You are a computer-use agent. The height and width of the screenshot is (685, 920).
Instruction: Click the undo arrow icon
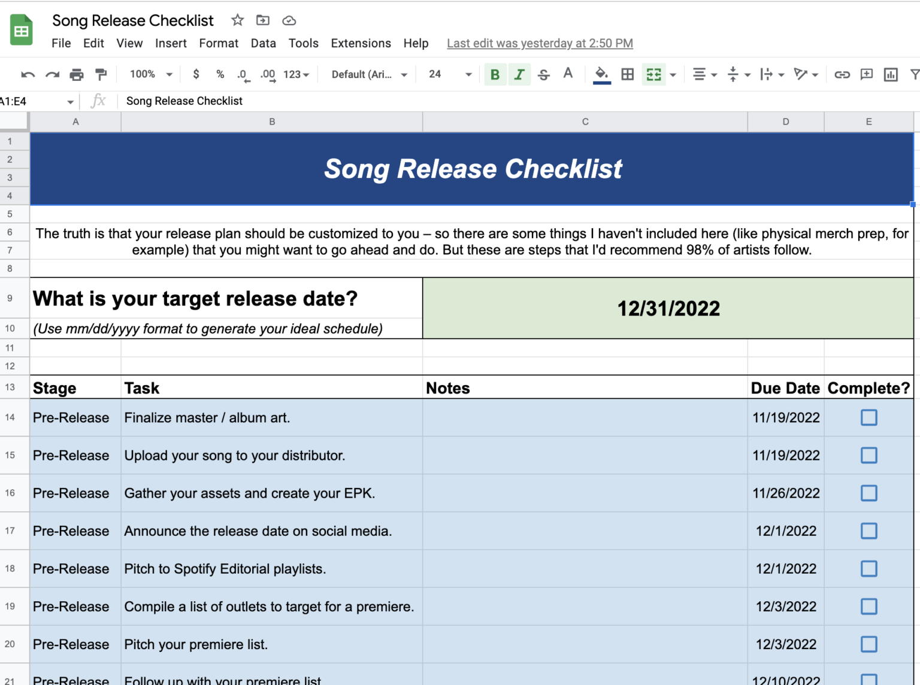(28, 75)
